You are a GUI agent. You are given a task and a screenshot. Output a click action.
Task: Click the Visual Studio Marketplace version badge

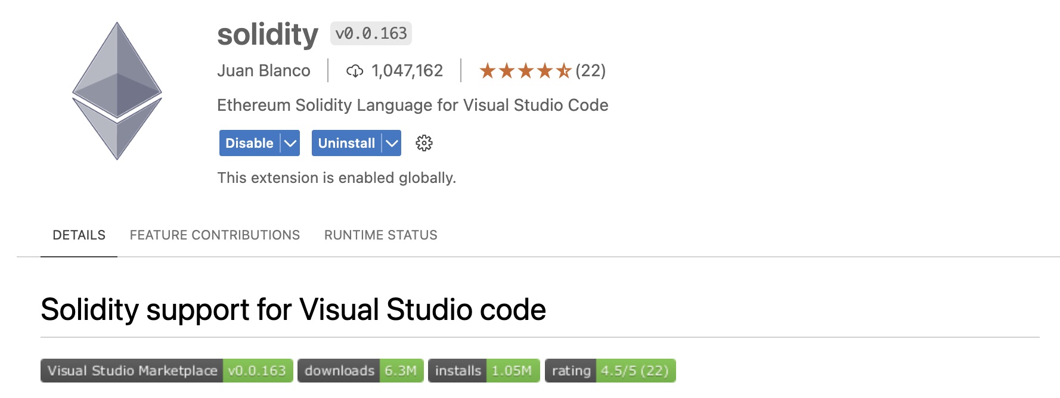[166, 371]
